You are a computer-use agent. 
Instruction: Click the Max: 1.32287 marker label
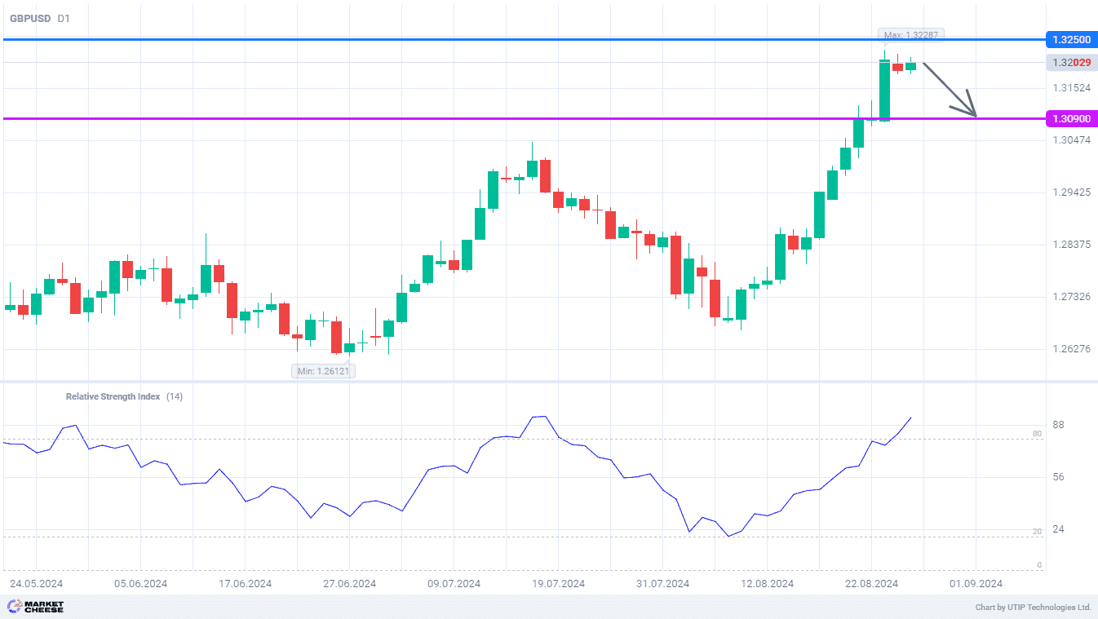coord(911,35)
